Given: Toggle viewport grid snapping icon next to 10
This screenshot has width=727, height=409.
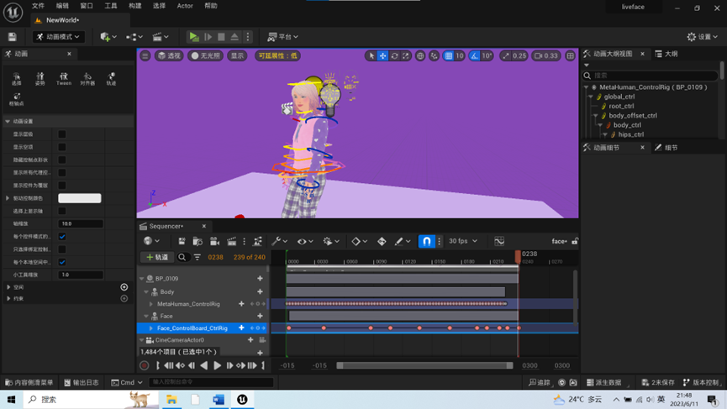Looking at the screenshot, I should pos(448,55).
